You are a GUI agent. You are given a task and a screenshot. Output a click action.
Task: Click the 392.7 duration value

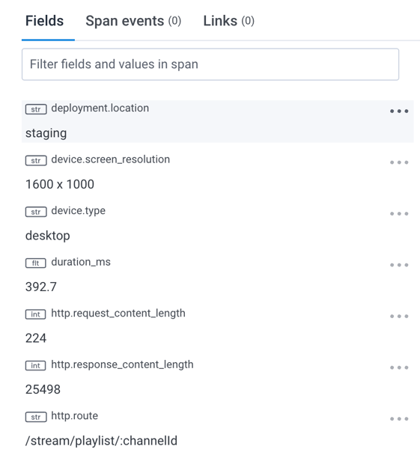(41, 287)
